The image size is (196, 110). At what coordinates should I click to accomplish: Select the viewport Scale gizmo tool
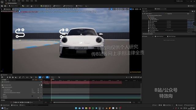[115, 9]
